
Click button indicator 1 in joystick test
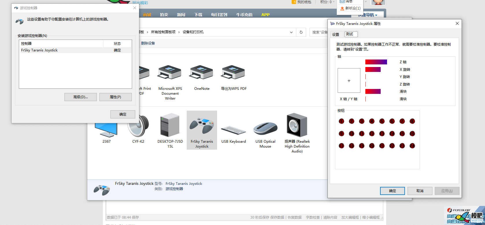pyautogui.click(x=341, y=121)
